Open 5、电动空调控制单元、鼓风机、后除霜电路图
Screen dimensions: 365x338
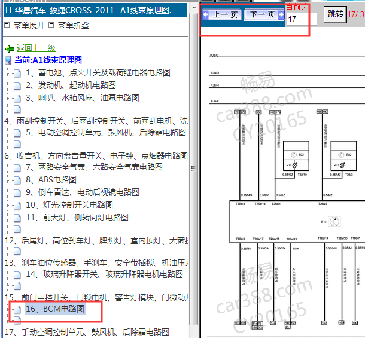tap(106, 132)
